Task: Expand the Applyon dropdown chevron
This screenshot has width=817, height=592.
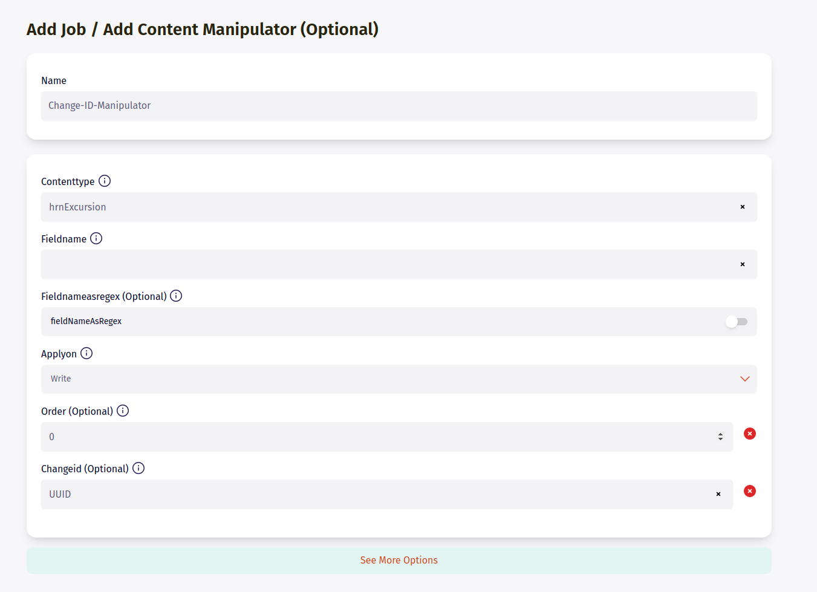Action: pos(744,379)
